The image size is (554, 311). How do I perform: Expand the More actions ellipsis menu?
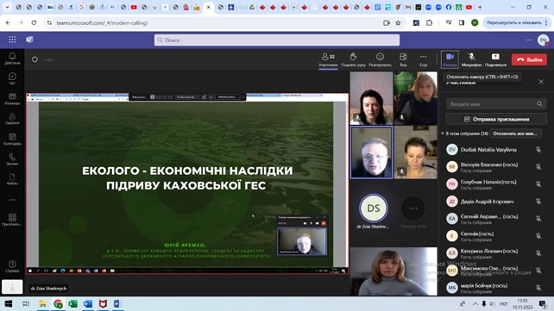(424, 59)
